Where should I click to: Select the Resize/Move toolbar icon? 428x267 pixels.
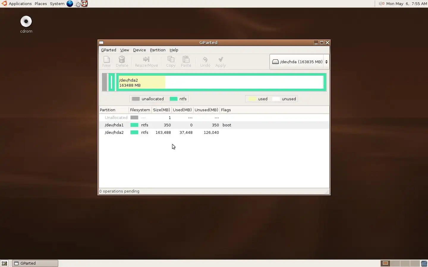pos(146,62)
